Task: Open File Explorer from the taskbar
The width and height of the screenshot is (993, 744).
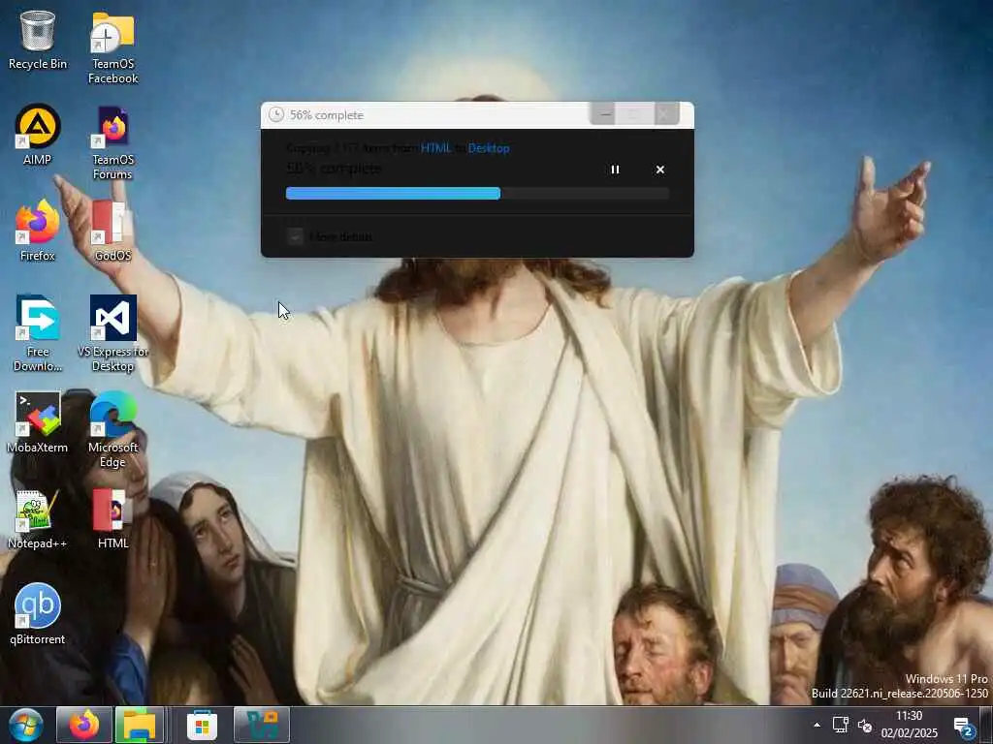Action: (140, 725)
